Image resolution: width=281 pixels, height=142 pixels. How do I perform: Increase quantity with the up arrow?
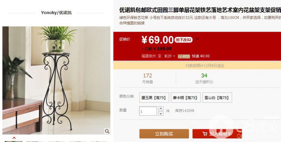pyautogui.click(x=161, y=109)
